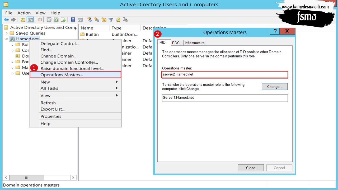This screenshot has width=338, height=190.
Task: Expand the ForeignSecurityPrincipals node in the tree
Action: (12, 62)
